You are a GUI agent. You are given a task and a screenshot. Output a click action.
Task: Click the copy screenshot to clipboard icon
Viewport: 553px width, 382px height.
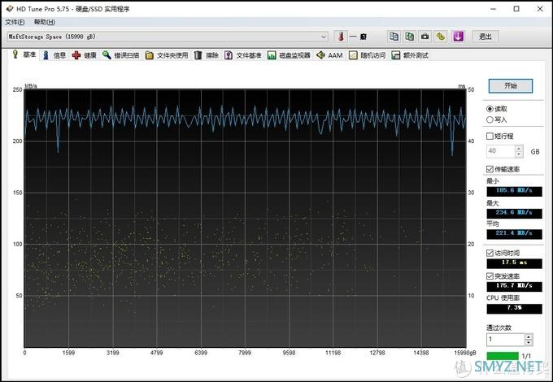tap(409, 37)
